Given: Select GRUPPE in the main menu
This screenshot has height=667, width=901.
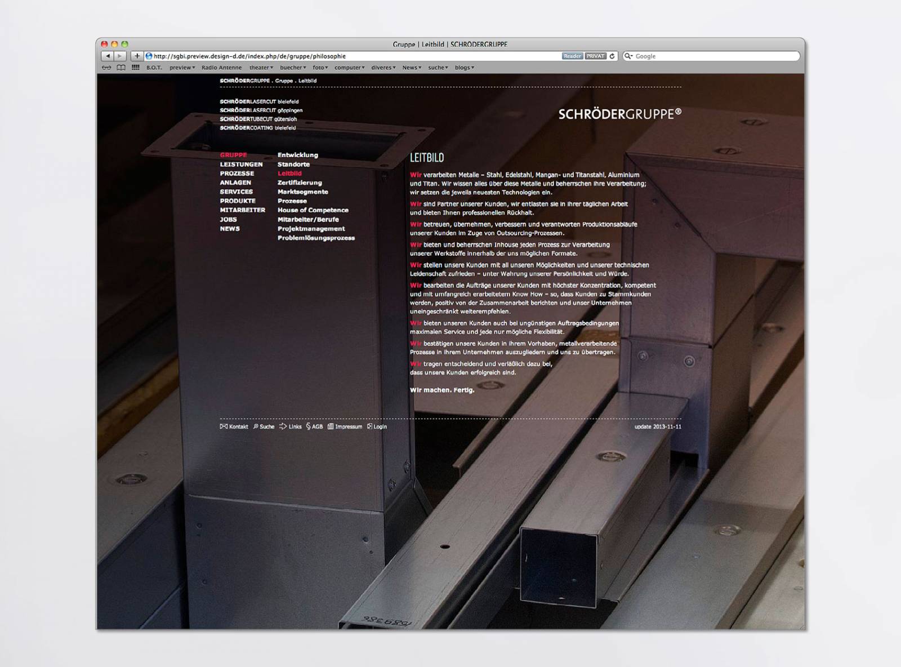Looking at the screenshot, I should 234,155.
